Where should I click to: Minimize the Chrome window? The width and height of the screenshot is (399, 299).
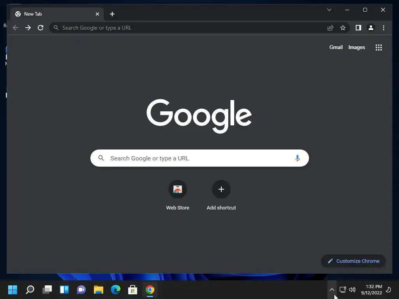click(347, 10)
